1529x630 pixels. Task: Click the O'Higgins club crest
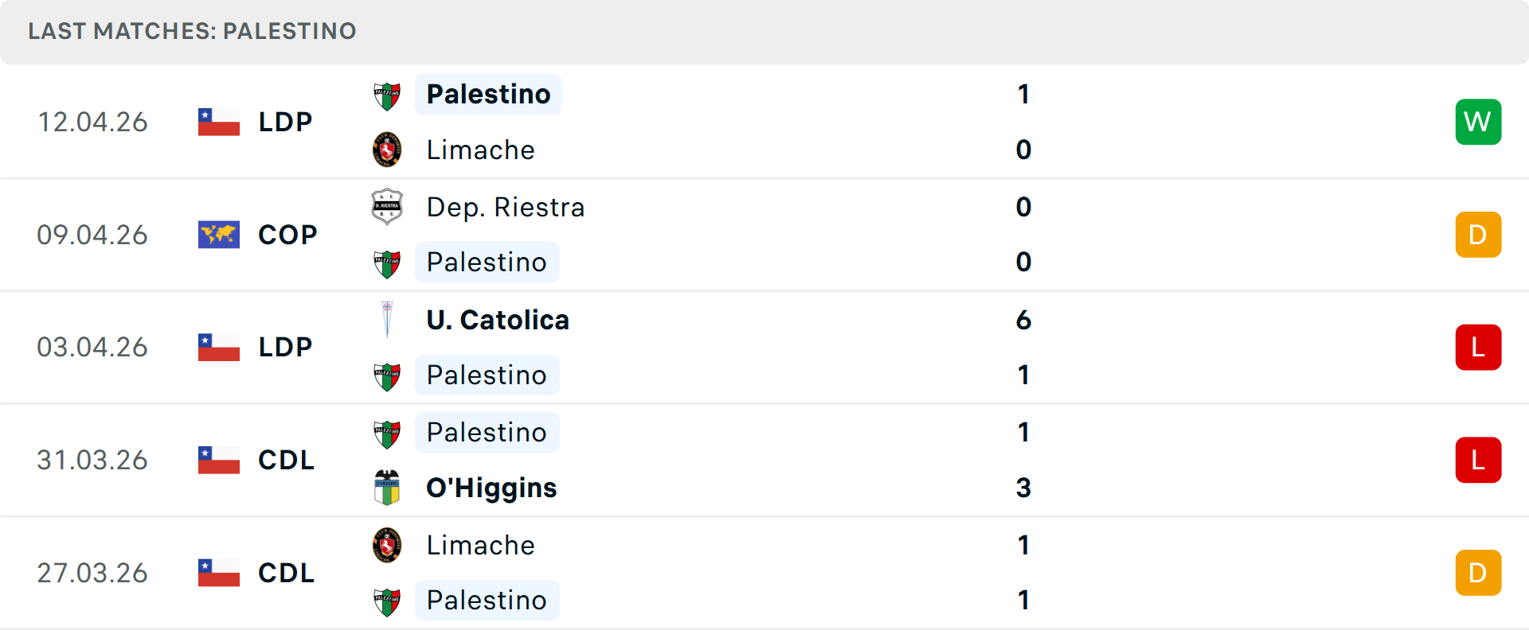(387, 488)
